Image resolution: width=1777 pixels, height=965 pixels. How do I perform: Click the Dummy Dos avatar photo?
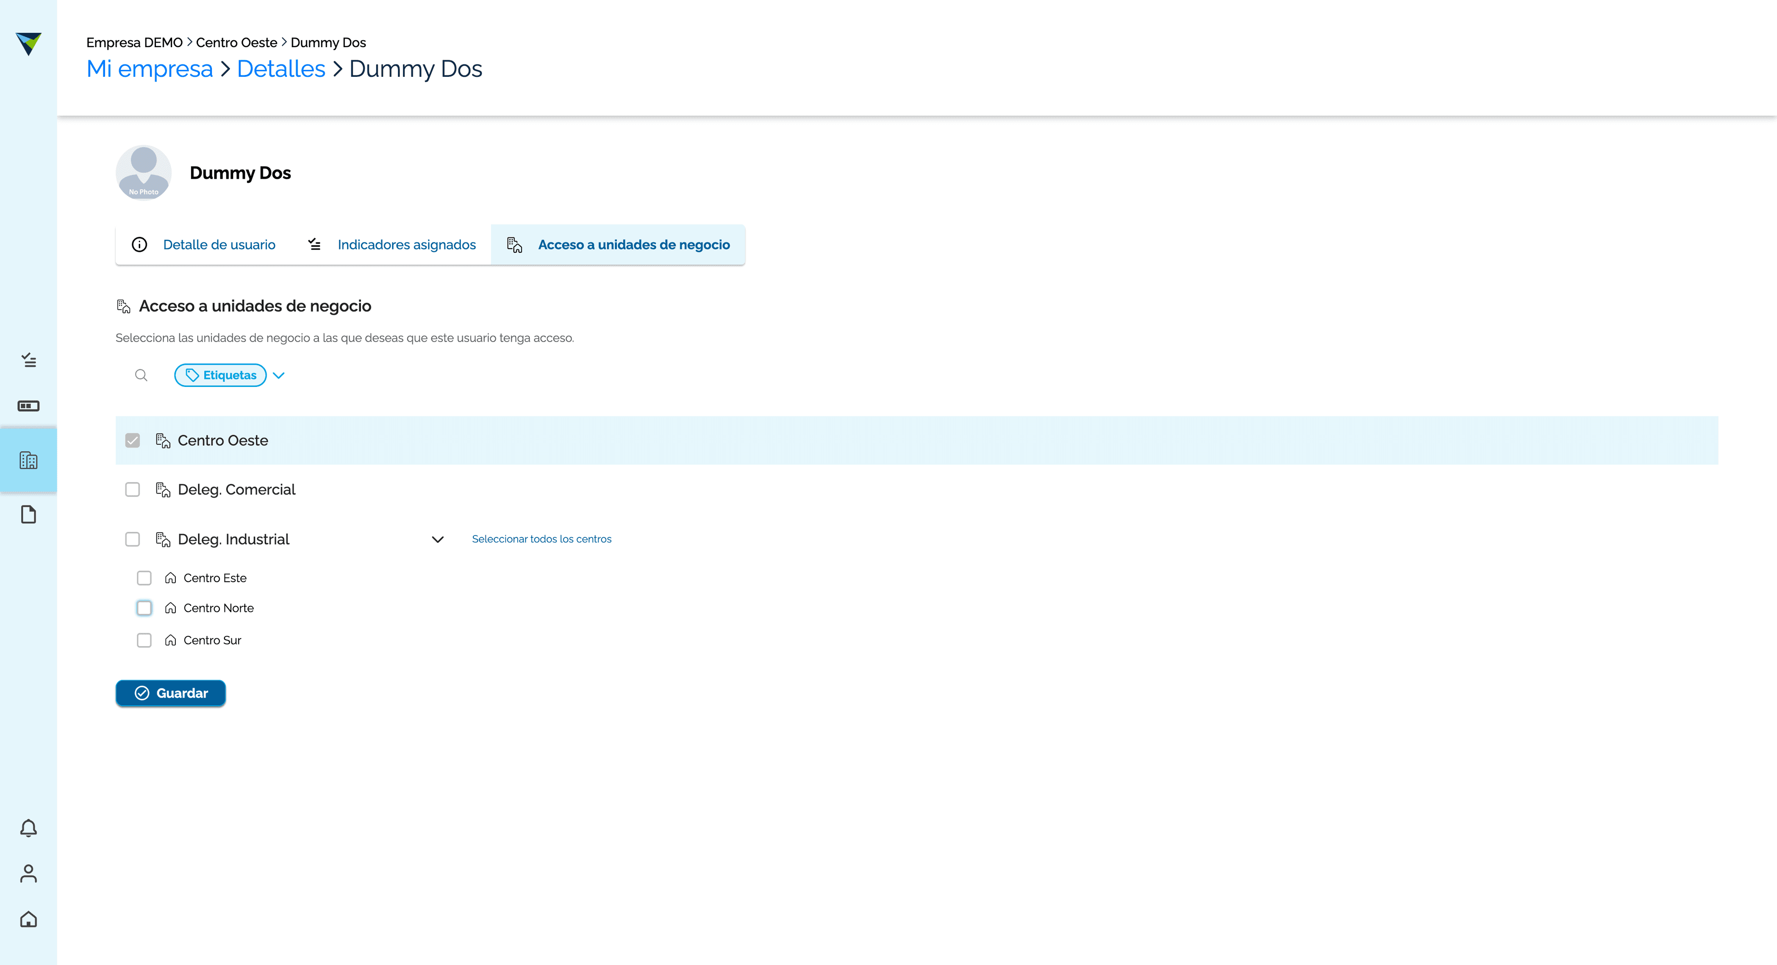(x=143, y=173)
